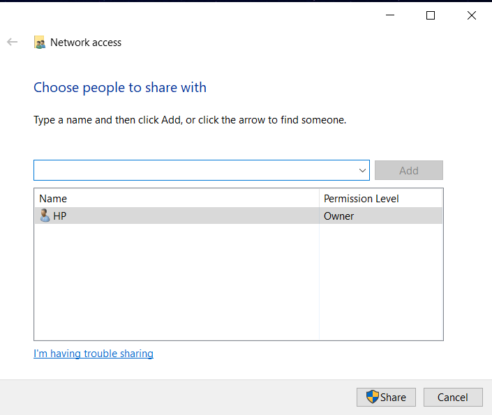Click the HP user avatar icon
Screen dimensions: 492x415
click(45, 216)
